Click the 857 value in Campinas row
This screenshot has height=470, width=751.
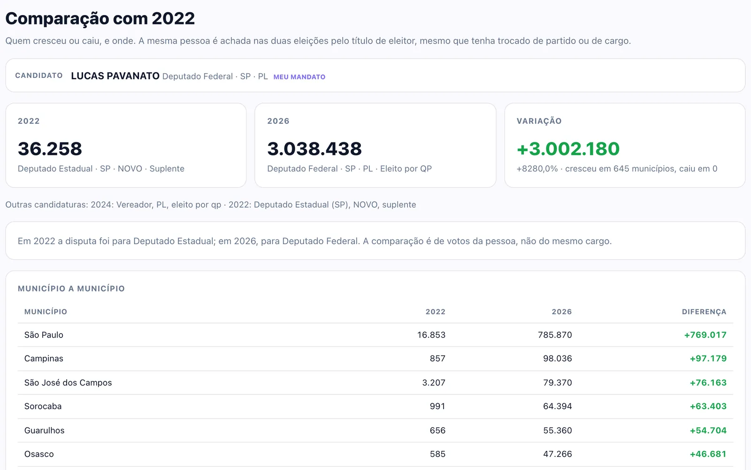coord(437,358)
